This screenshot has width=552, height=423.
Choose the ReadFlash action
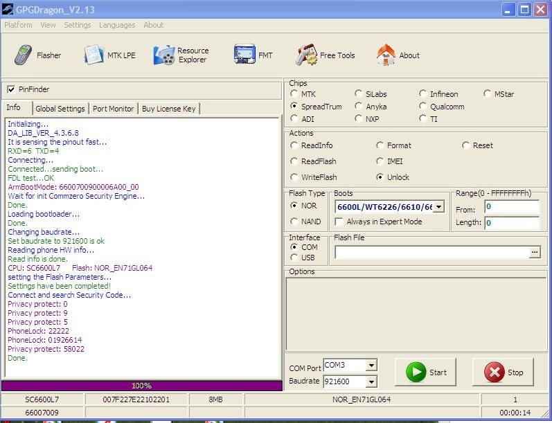[294, 161]
